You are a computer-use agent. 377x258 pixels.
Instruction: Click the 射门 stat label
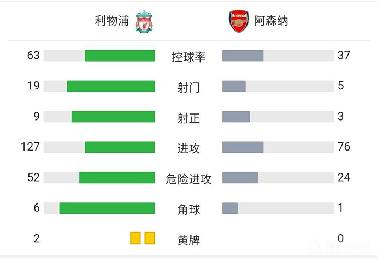[x=188, y=87]
